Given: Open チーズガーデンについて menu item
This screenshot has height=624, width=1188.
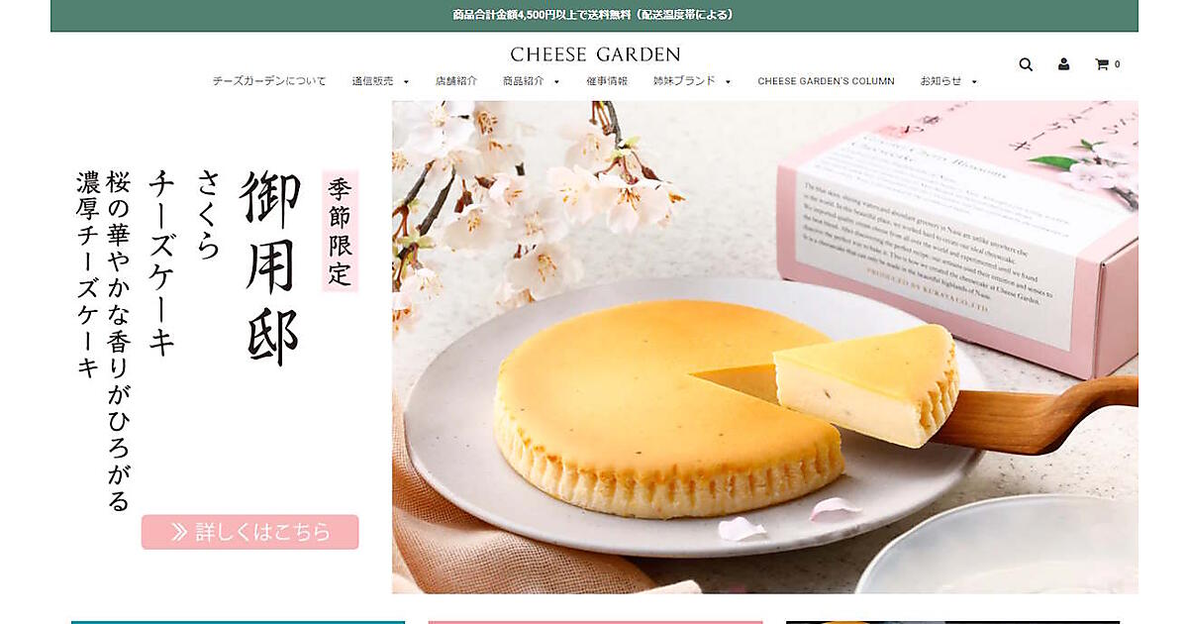Looking at the screenshot, I should pos(269,81).
